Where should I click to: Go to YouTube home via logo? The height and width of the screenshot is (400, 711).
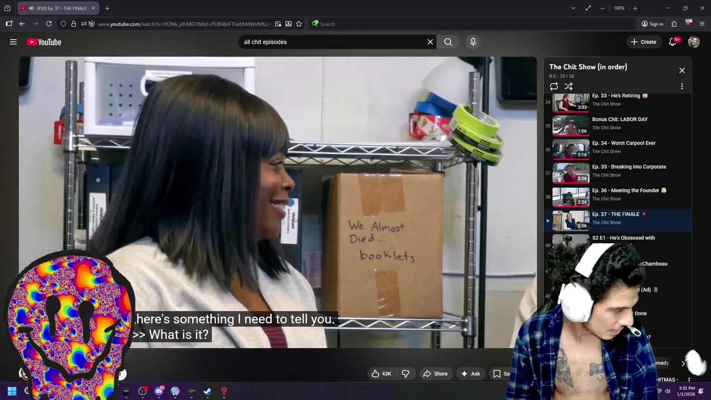point(44,42)
